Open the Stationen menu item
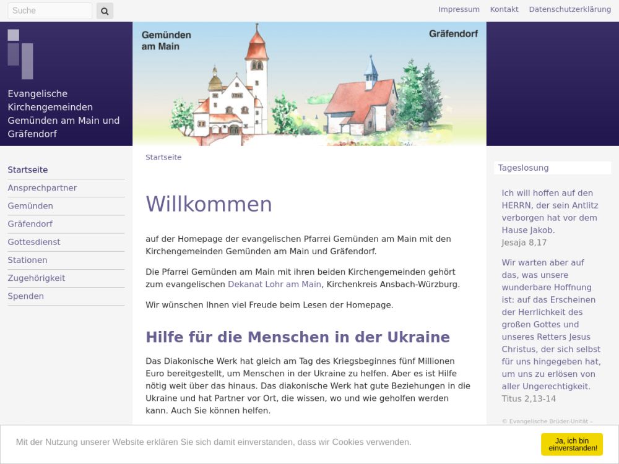 coord(27,260)
